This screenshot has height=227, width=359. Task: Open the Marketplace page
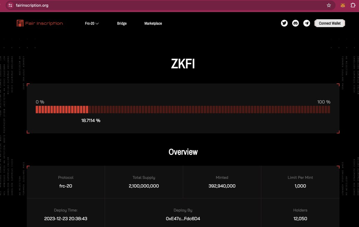click(153, 23)
